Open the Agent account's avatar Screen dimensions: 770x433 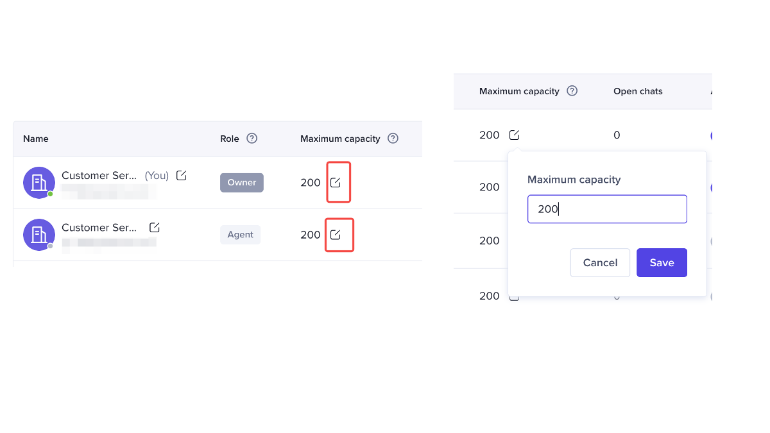coord(38,234)
